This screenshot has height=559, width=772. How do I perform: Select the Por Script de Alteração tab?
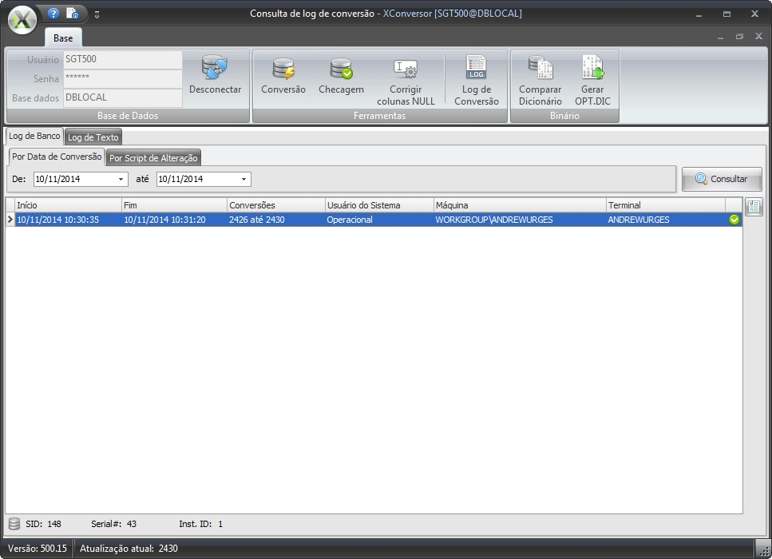(x=153, y=158)
